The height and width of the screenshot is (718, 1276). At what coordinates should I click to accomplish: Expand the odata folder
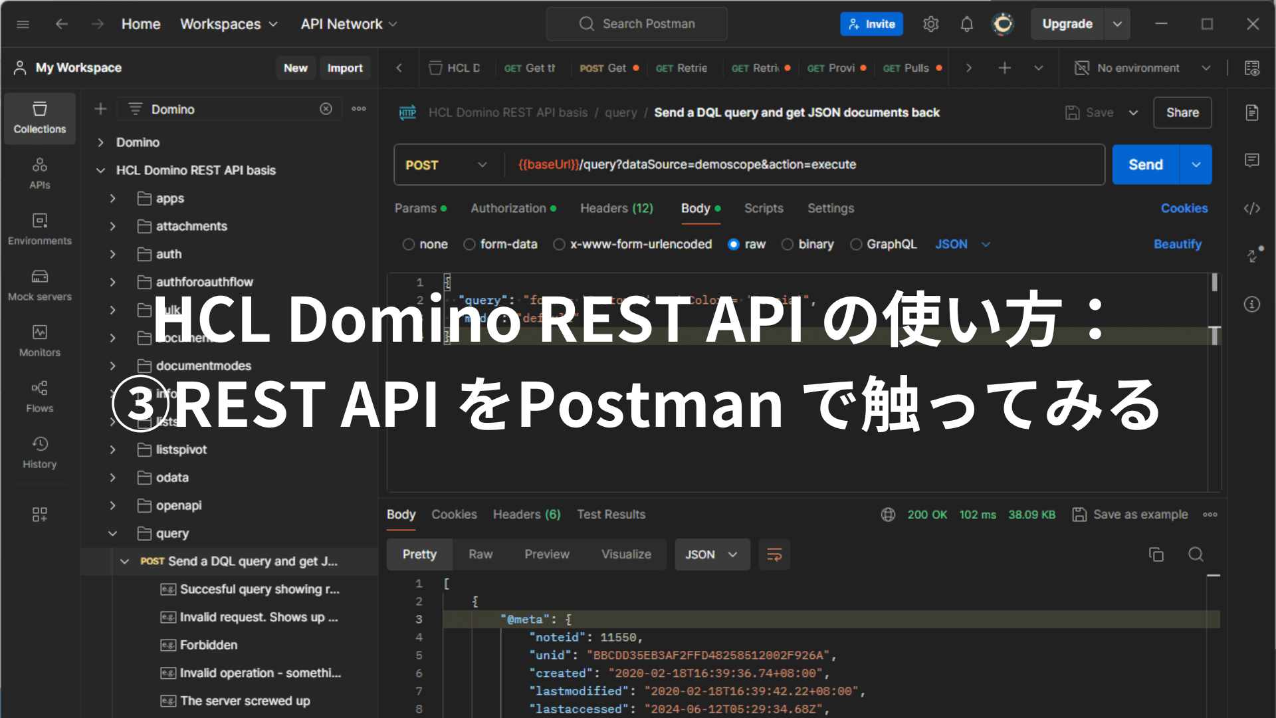point(113,477)
